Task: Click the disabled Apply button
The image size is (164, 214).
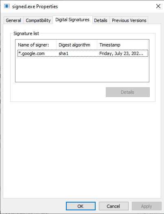Action: pos(147,206)
